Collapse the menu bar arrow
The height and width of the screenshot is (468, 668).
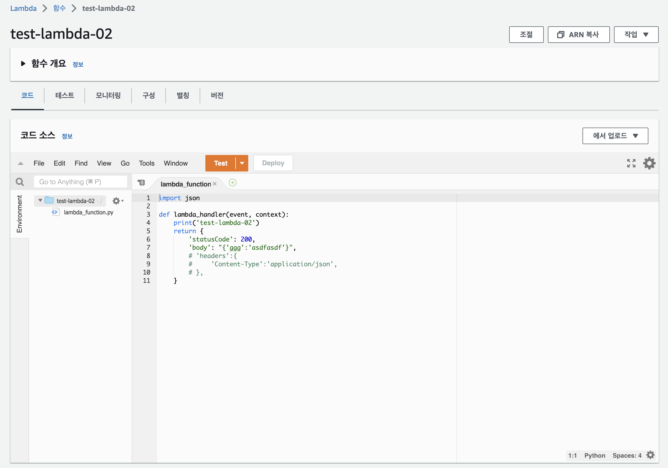tap(21, 163)
